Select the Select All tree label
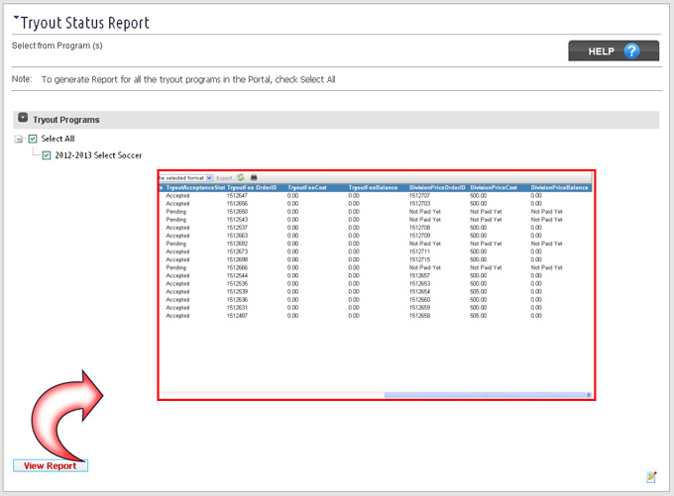 (x=57, y=139)
